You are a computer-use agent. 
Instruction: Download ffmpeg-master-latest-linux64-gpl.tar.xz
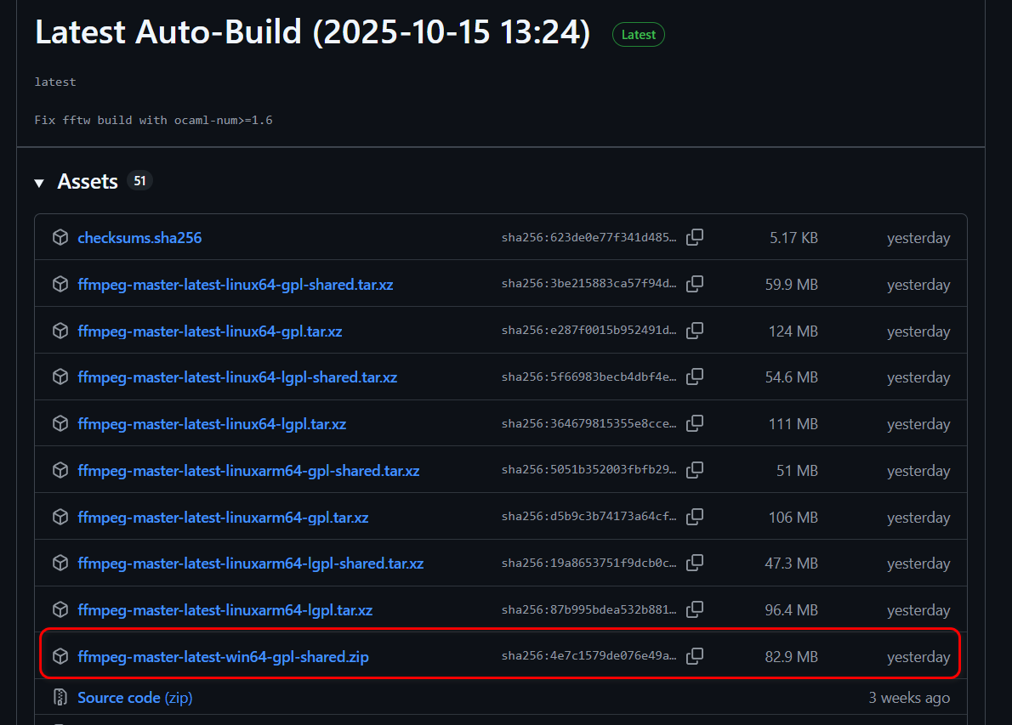[209, 331]
